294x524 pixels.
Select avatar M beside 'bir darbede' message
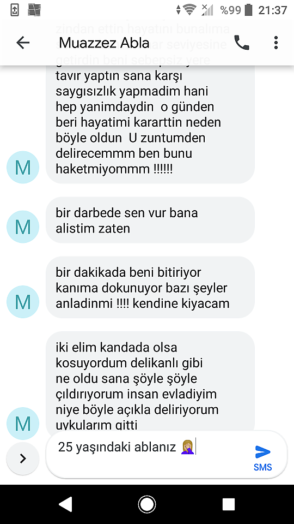coord(23,227)
